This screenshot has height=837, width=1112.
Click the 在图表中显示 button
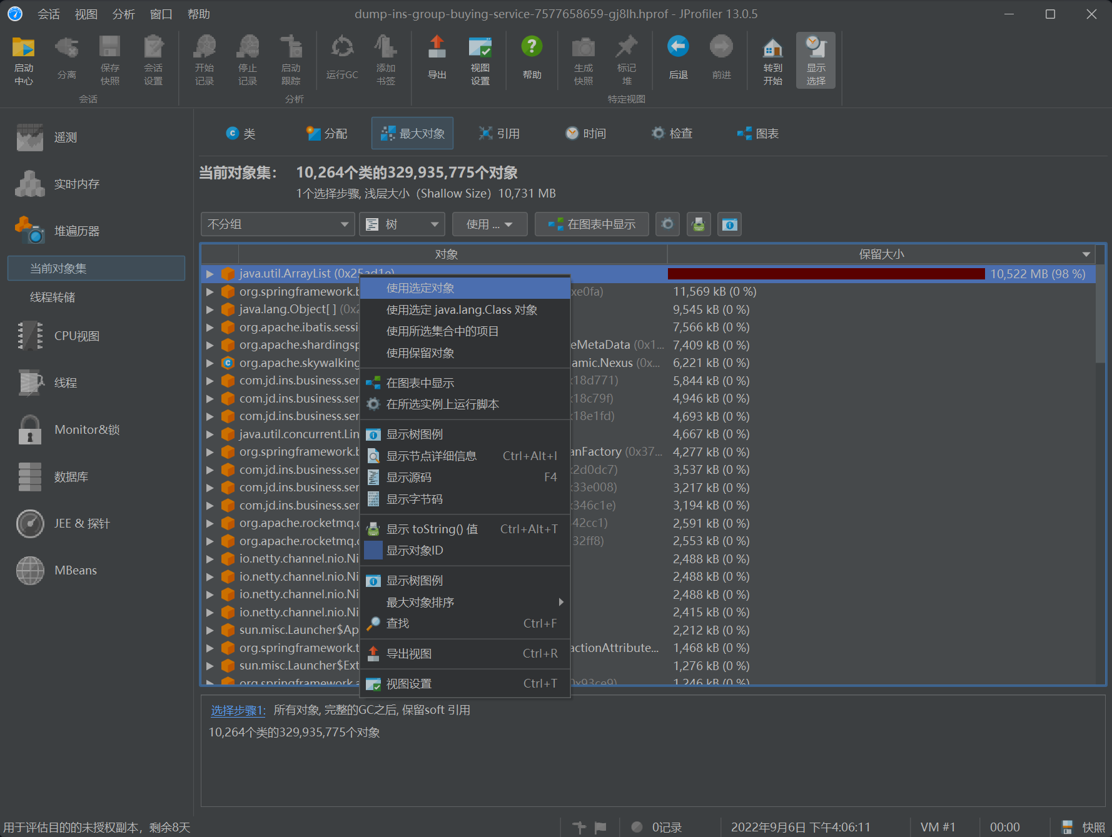click(x=592, y=224)
